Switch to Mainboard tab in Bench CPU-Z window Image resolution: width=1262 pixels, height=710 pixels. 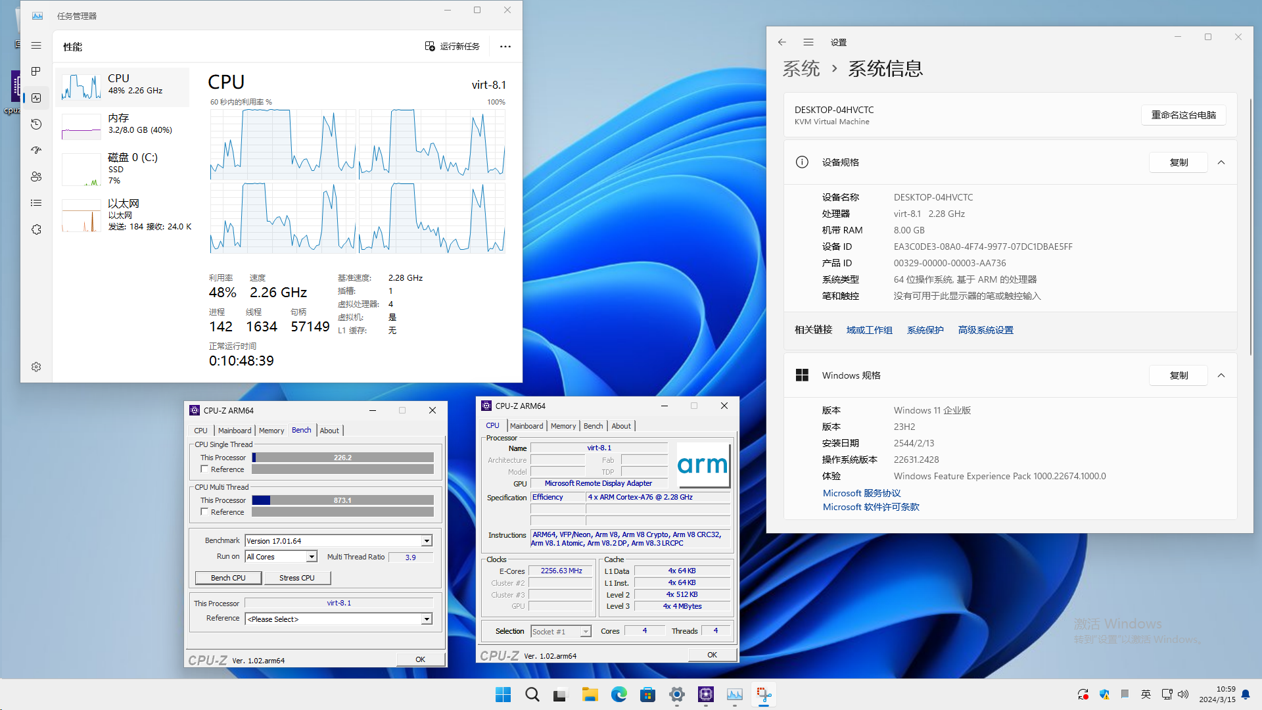coord(235,431)
